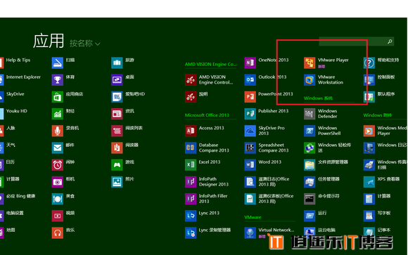Image resolution: width=408 pixels, height=255 pixels.
Task: Open the Lync 2013 icon
Action: coord(191,216)
